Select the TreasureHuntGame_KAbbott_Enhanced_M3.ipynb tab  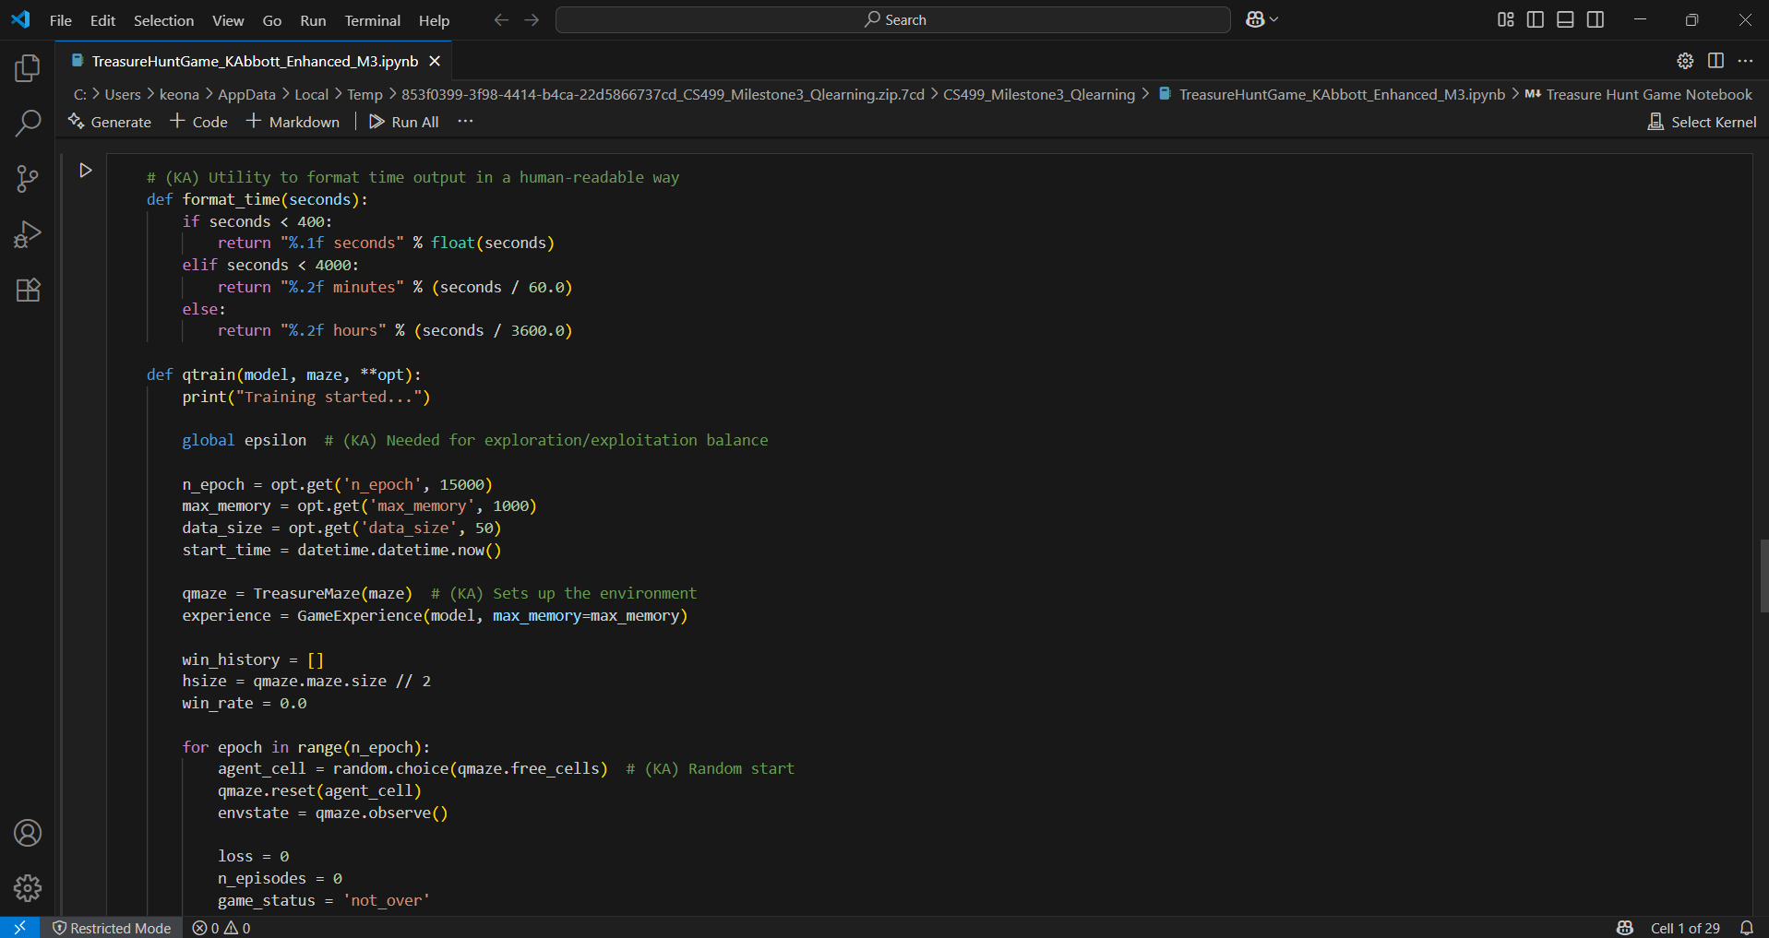tap(255, 61)
